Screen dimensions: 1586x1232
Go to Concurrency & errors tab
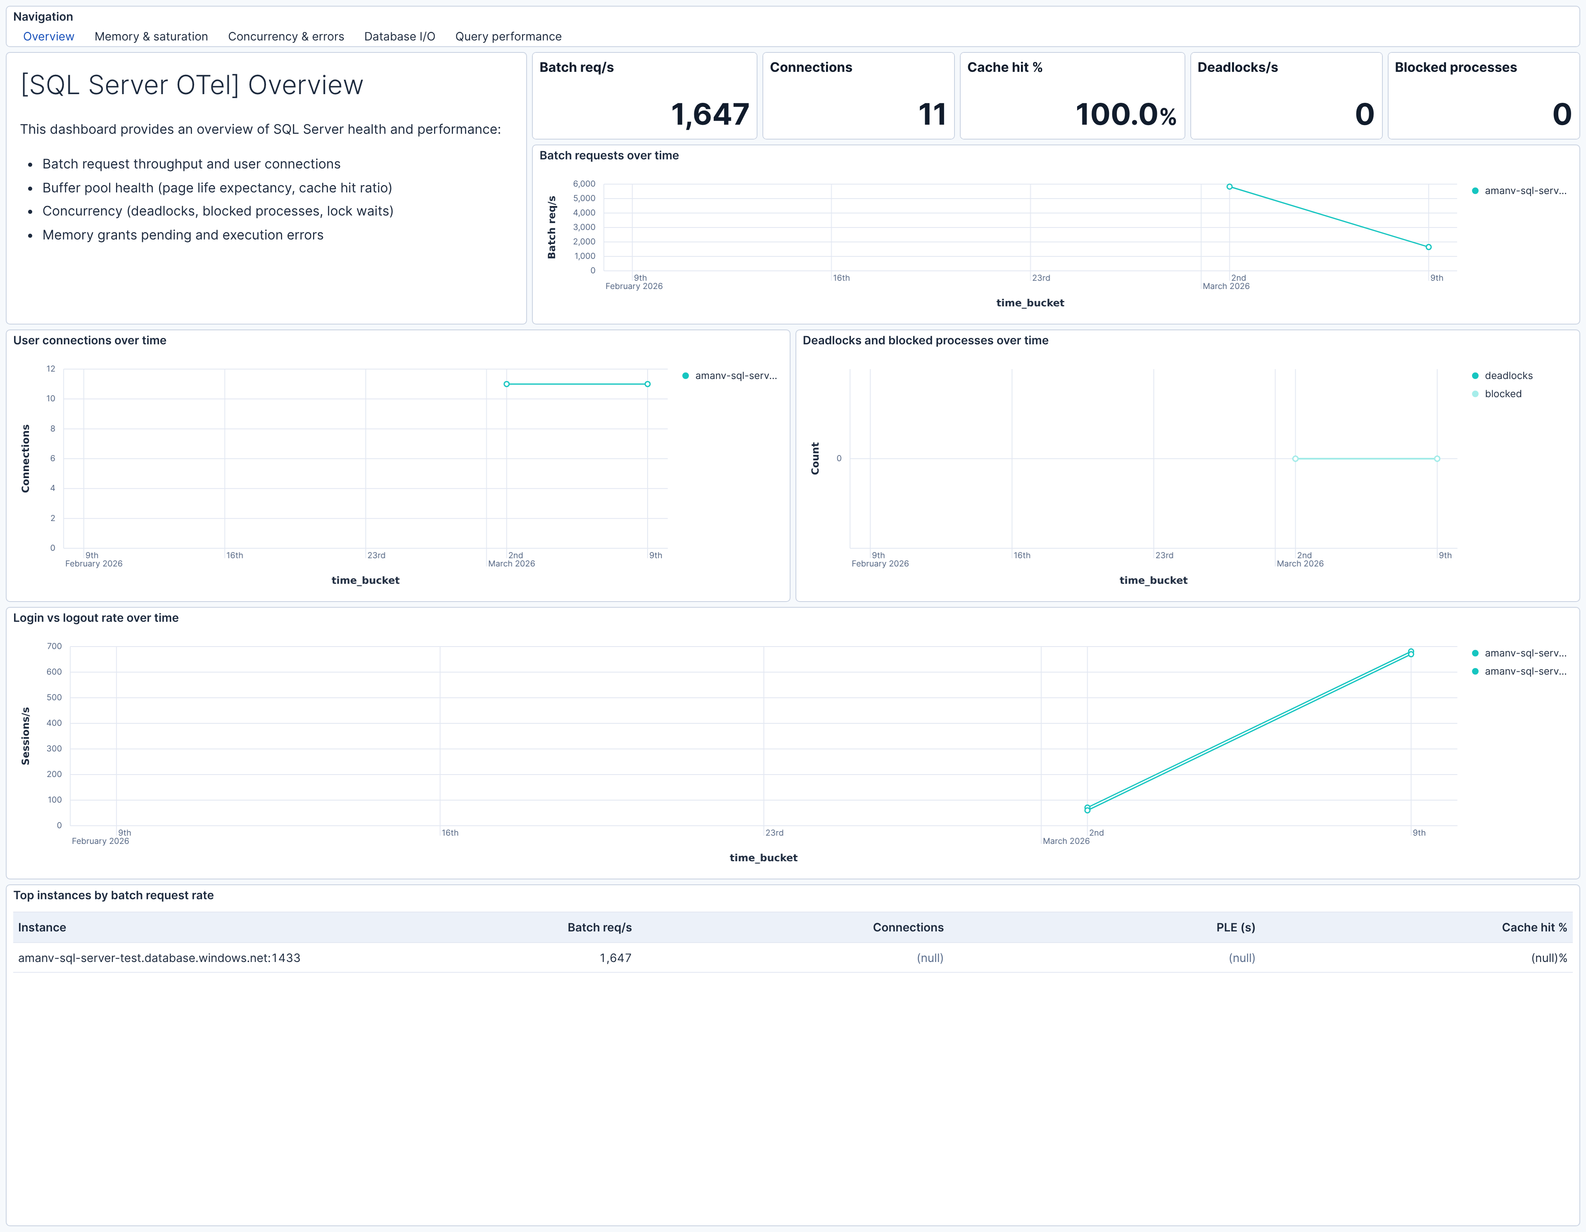coord(285,36)
